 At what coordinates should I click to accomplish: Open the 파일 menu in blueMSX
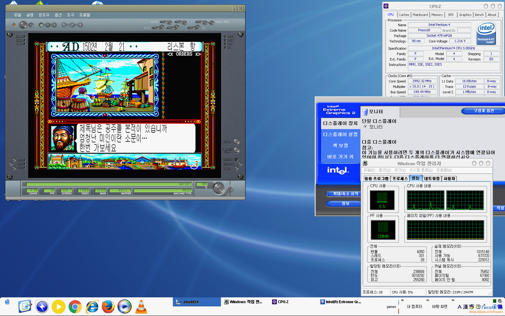tap(18, 15)
